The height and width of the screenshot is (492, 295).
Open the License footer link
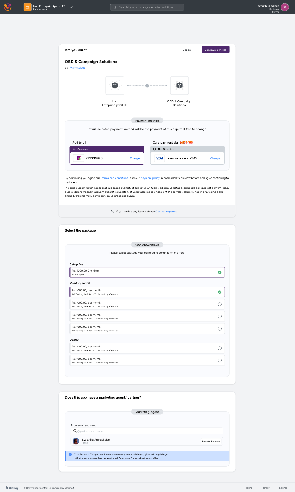[x=283, y=488]
